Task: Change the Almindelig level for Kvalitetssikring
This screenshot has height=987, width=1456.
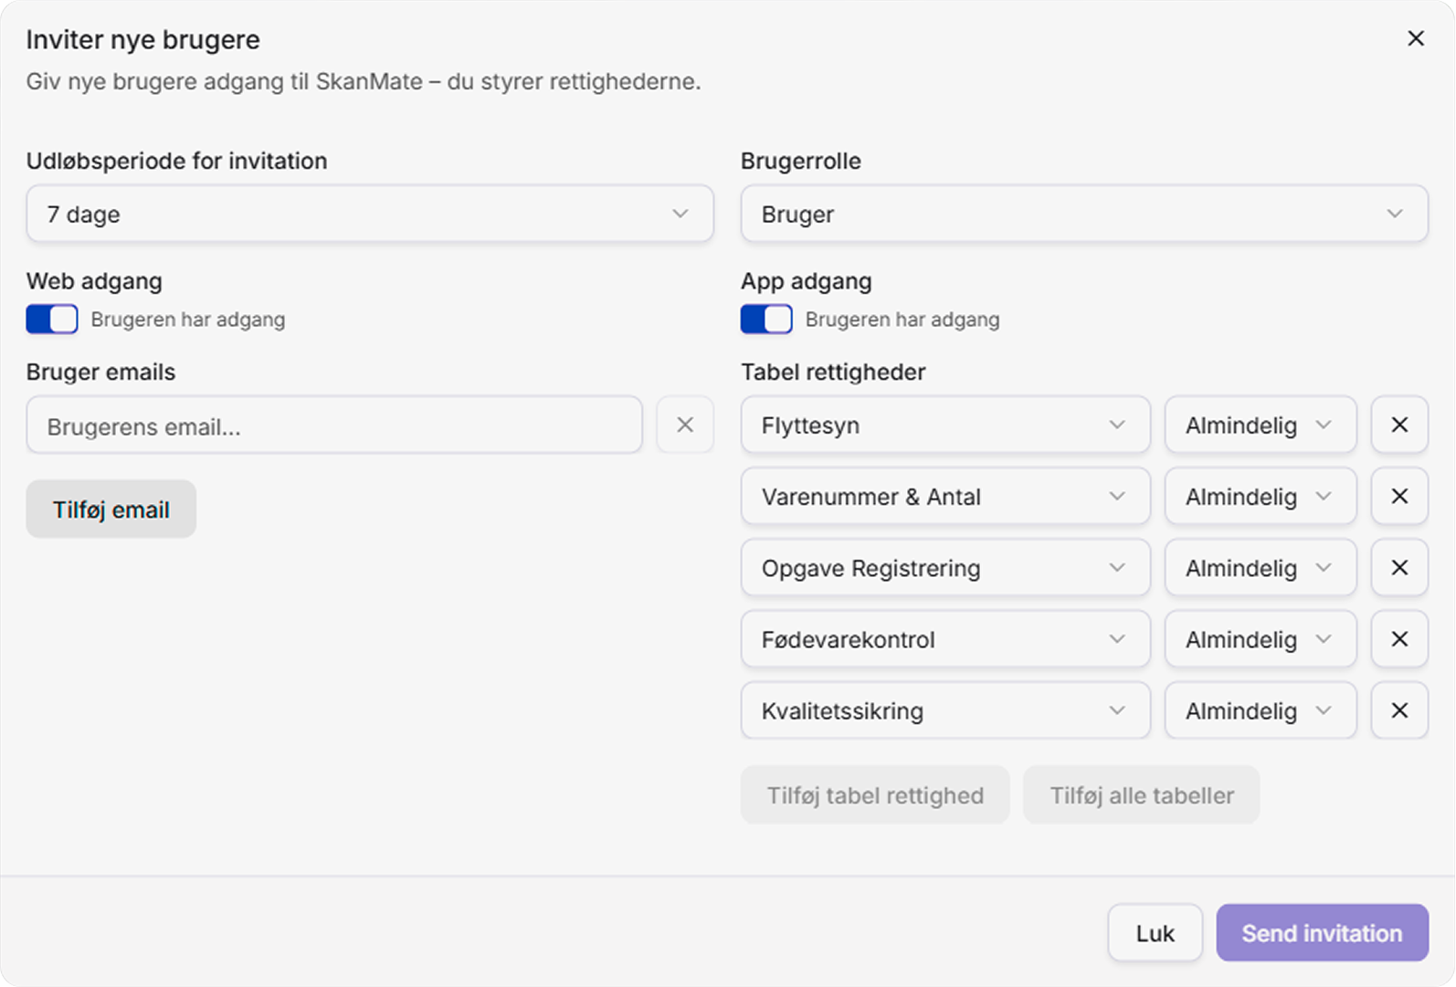Action: (x=1260, y=710)
